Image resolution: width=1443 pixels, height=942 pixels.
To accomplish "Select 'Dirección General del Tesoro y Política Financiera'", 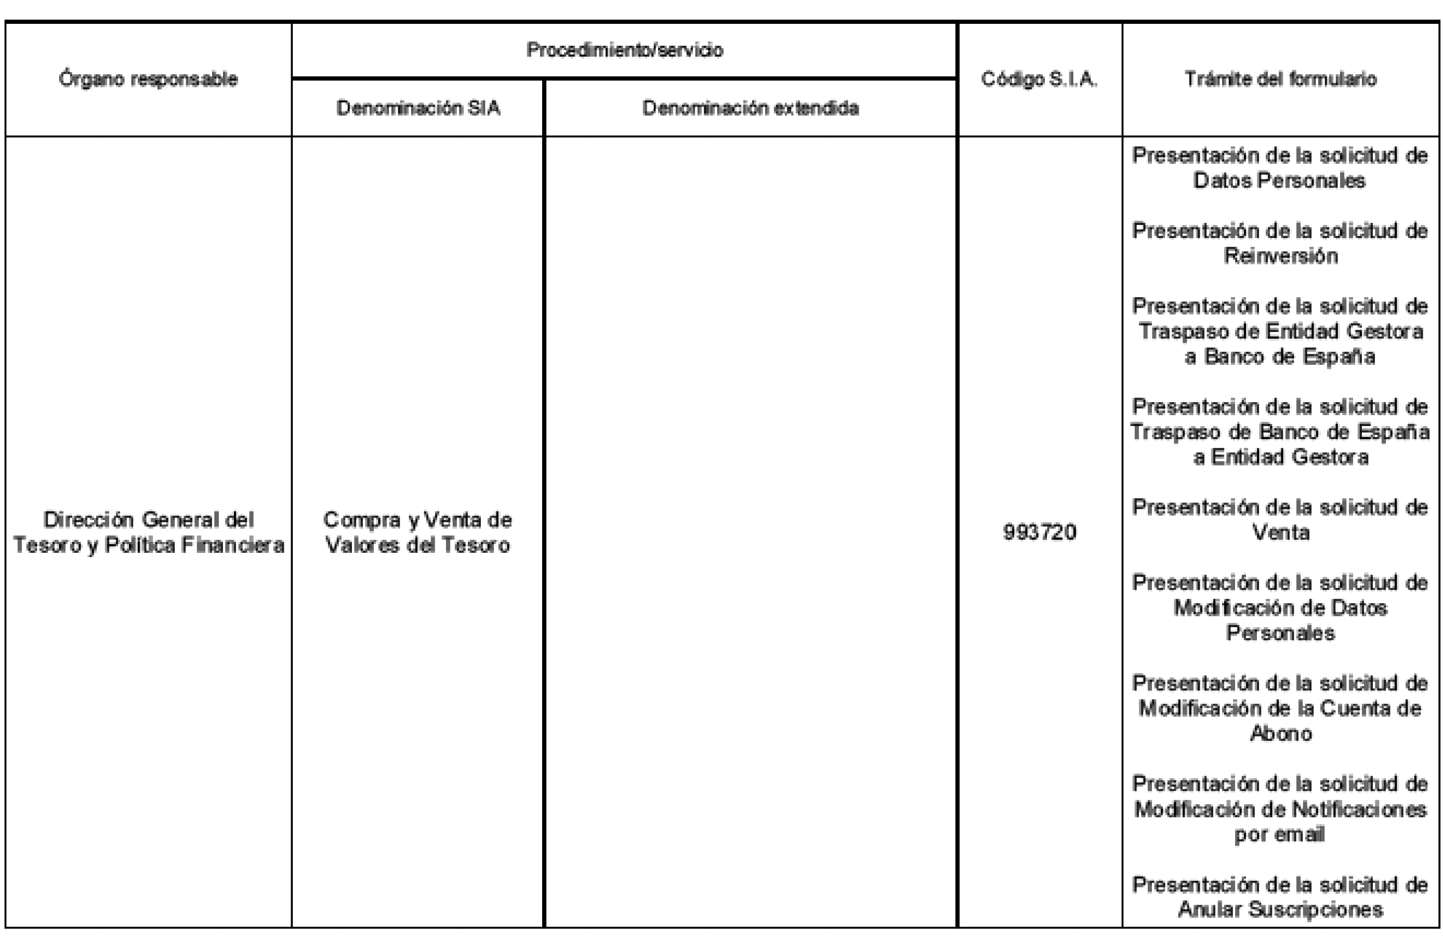I will click(149, 532).
